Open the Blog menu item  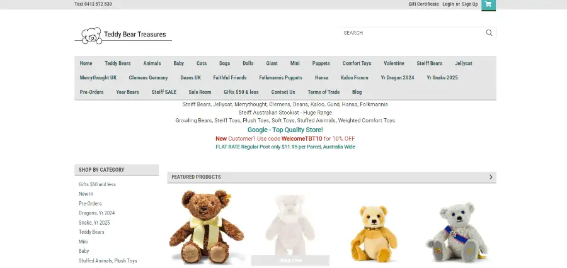click(357, 92)
